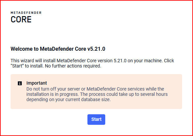Click the words several hours in the notice
193x136 pixels.
[x=154, y=94]
